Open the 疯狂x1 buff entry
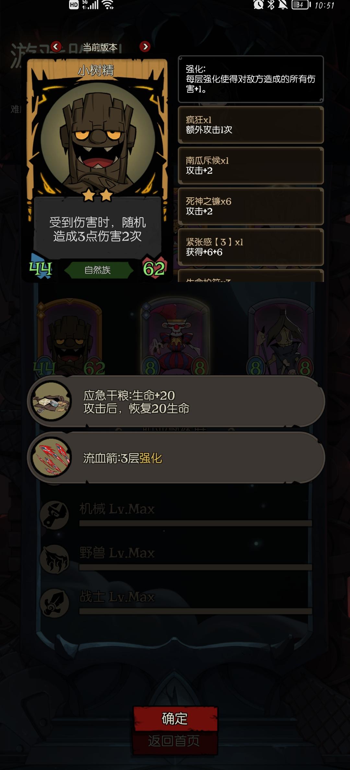Screen dimensions: 350x770 point(251,125)
